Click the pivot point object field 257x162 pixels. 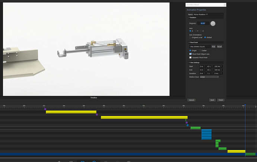pos(200,46)
